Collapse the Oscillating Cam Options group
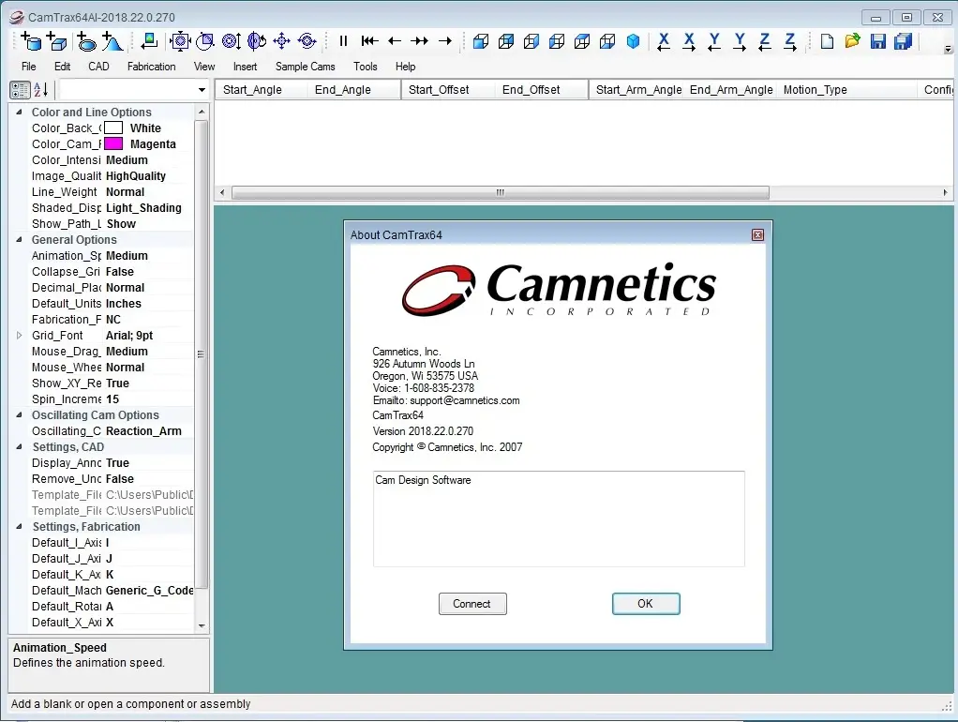The height and width of the screenshot is (722, 958). (19, 414)
